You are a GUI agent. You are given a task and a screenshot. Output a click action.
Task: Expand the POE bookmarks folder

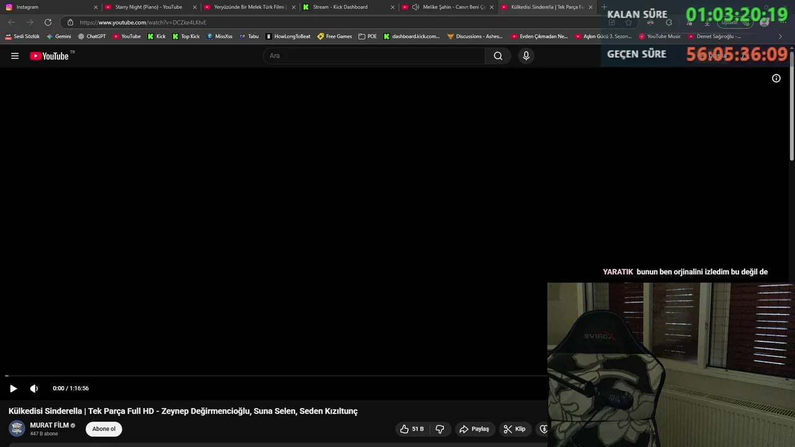tap(368, 37)
